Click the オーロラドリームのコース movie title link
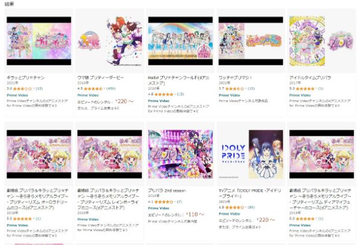The image size is (361, 245). 37,199
